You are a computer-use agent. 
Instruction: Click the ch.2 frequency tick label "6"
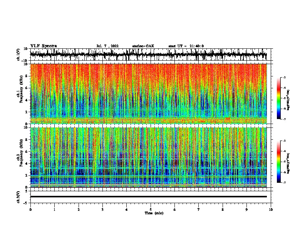coord(27,152)
